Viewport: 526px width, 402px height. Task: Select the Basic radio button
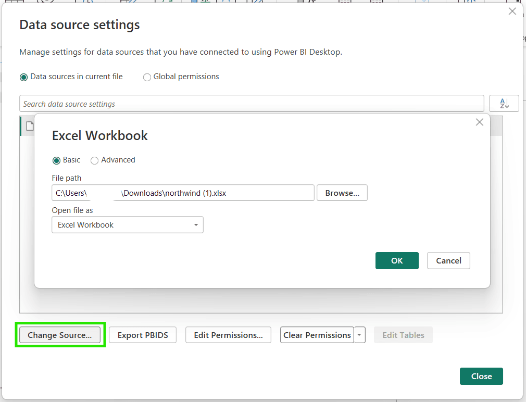(57, 160)
